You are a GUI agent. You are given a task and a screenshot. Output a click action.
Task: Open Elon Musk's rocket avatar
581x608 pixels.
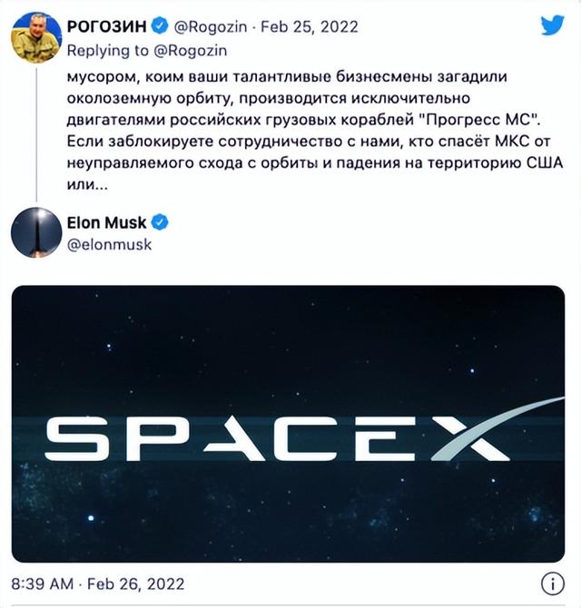[x=36, y=233]
